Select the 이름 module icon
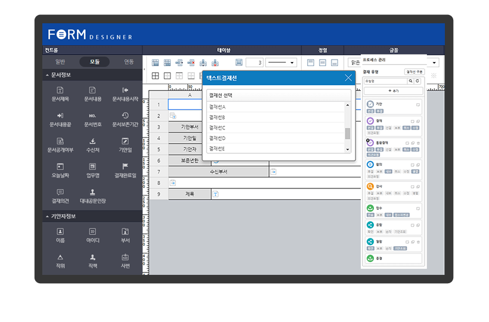The image size is (489, 322). pyautogui.click(x=60, y=231)
